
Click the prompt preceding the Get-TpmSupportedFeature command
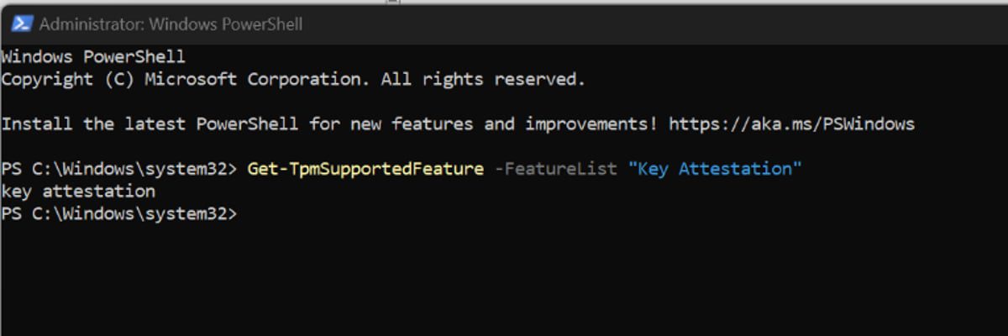click(119, 169)
